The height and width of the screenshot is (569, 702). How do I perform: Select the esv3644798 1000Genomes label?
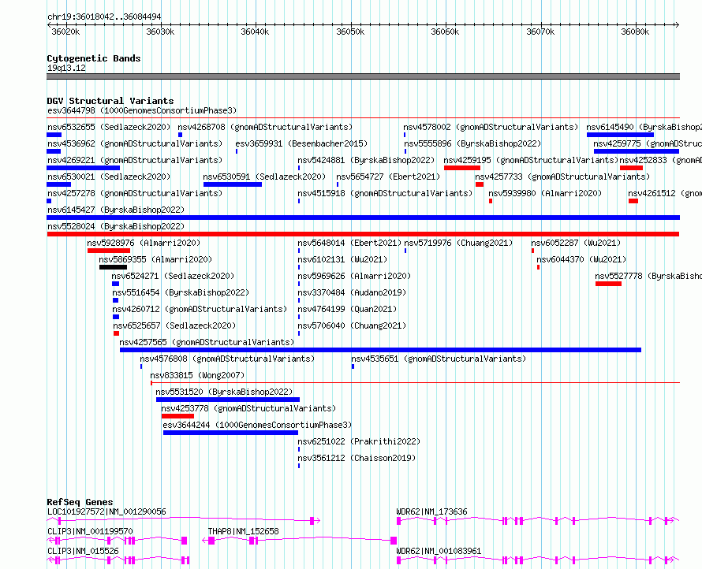pos(142,110)
